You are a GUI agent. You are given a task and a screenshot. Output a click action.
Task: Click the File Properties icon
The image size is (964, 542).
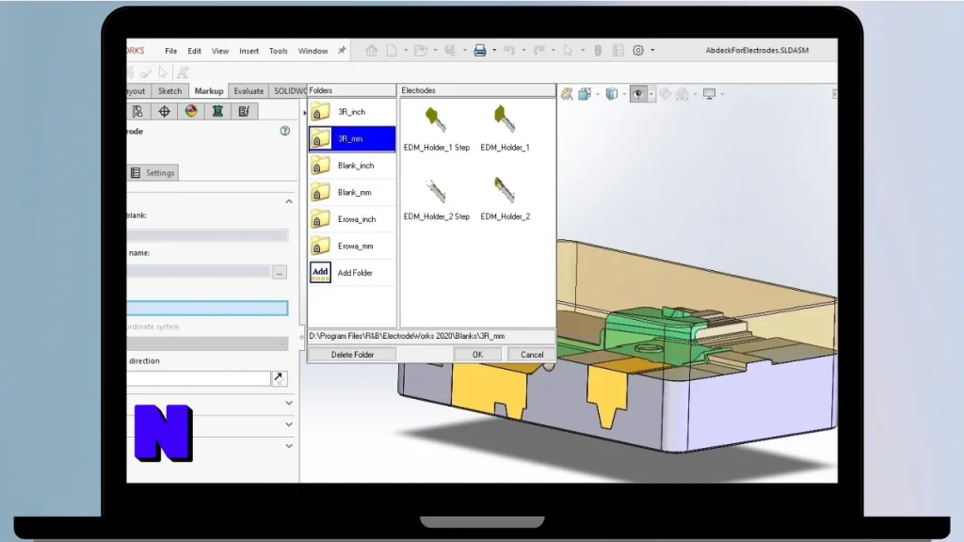pyautogui.click(x=618, y=51)
